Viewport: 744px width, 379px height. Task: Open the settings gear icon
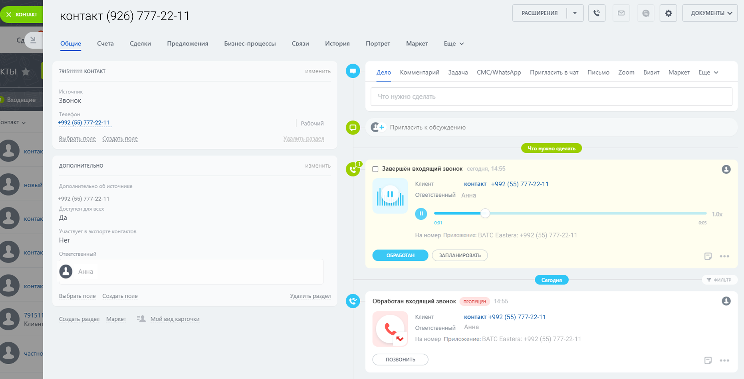point(668,13)
